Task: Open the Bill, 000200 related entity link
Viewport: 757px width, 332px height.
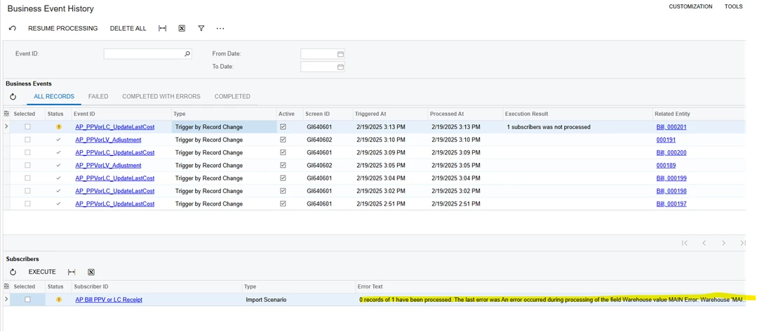Action: 671,153
